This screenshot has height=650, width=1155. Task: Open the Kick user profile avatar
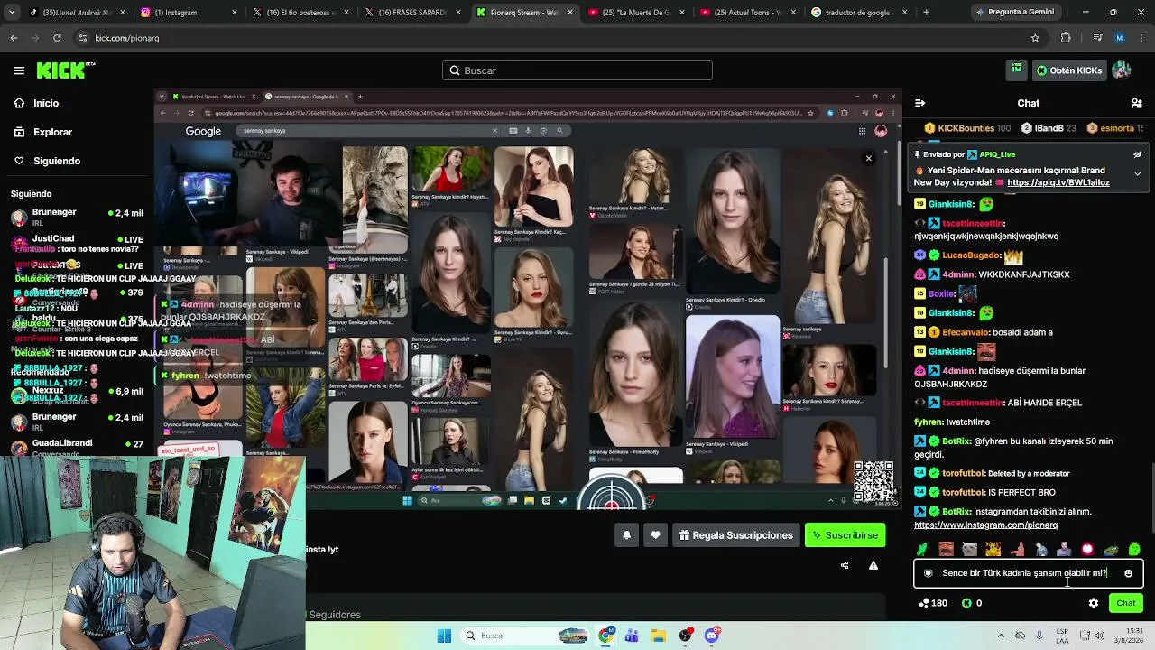point(1122,70)
